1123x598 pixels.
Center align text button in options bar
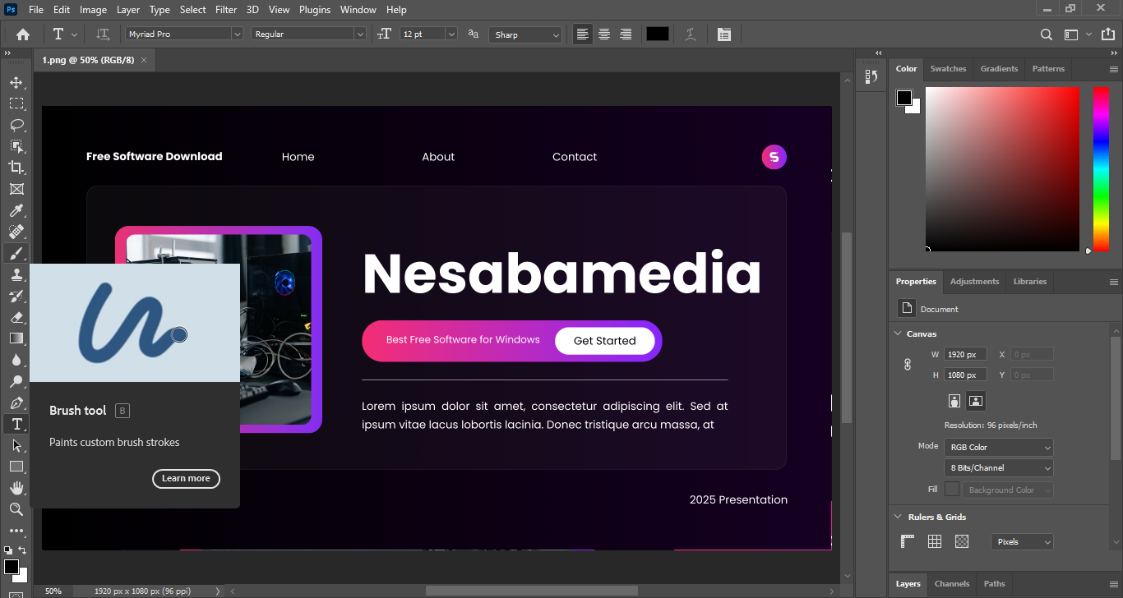coord(604,34)
